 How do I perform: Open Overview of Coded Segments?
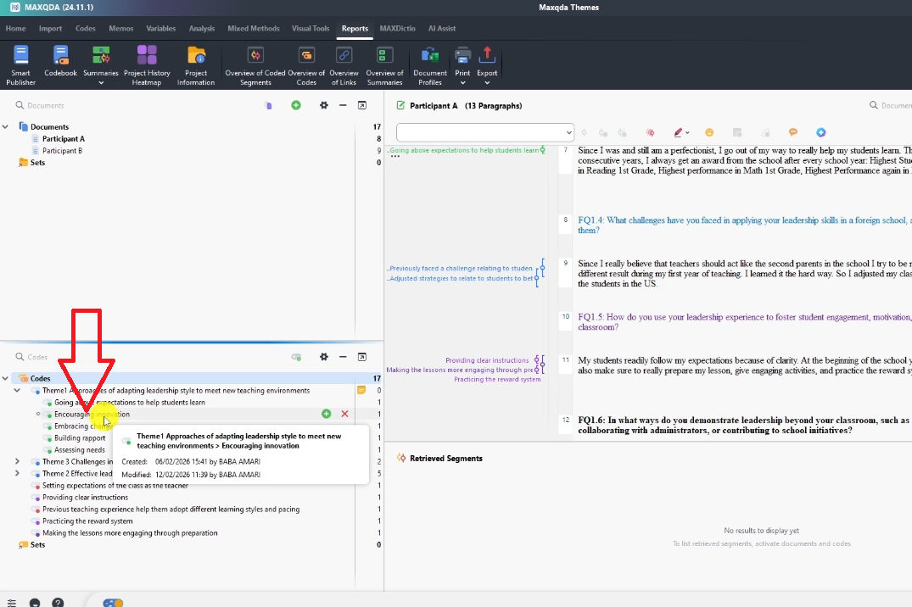pyautogui.click(x=255, y=65)
